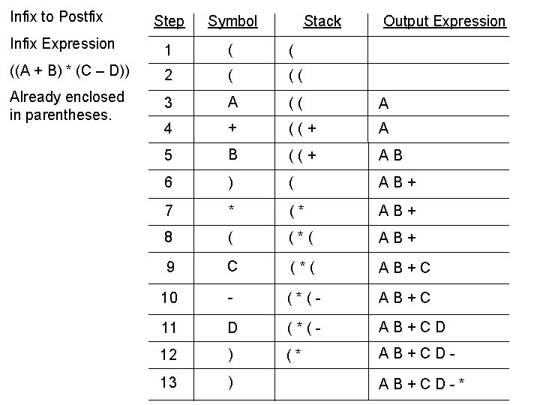This screenshot has height=405, width=540.
Task: Click the asterisk symbol in step 7
Action: 232,208
